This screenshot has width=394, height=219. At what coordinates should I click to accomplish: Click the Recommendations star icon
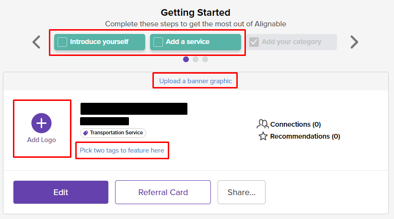(x=263, y=136)
